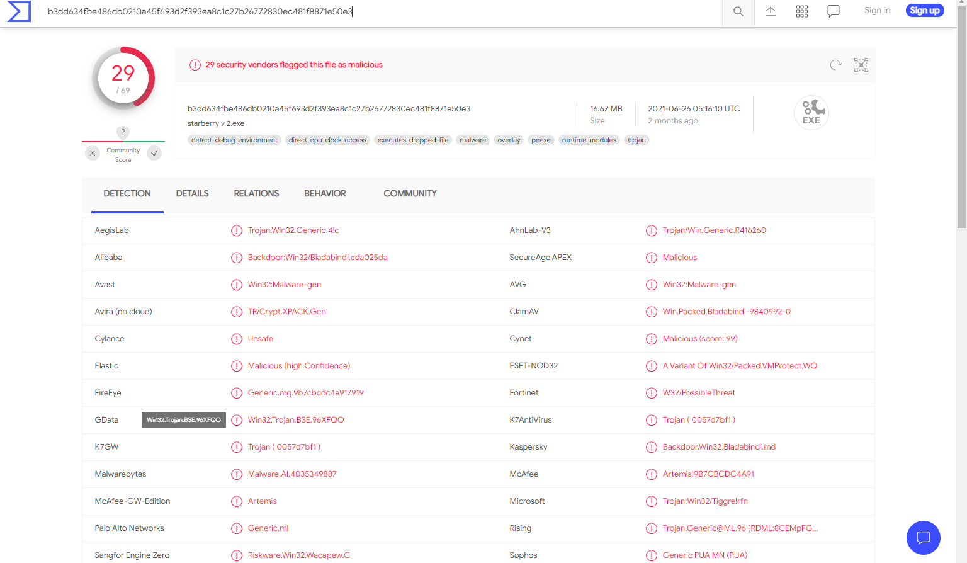Viewport: 967px width, 563px height.
Task: Click the ESET-NOD32 VMProtect.WQ result
Action: pyautogui.click(x=740, y=366)
